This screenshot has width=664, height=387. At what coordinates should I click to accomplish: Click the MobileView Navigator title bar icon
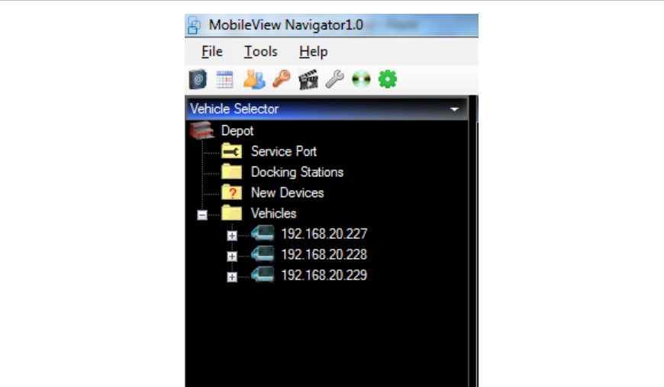tap(194, 25)
